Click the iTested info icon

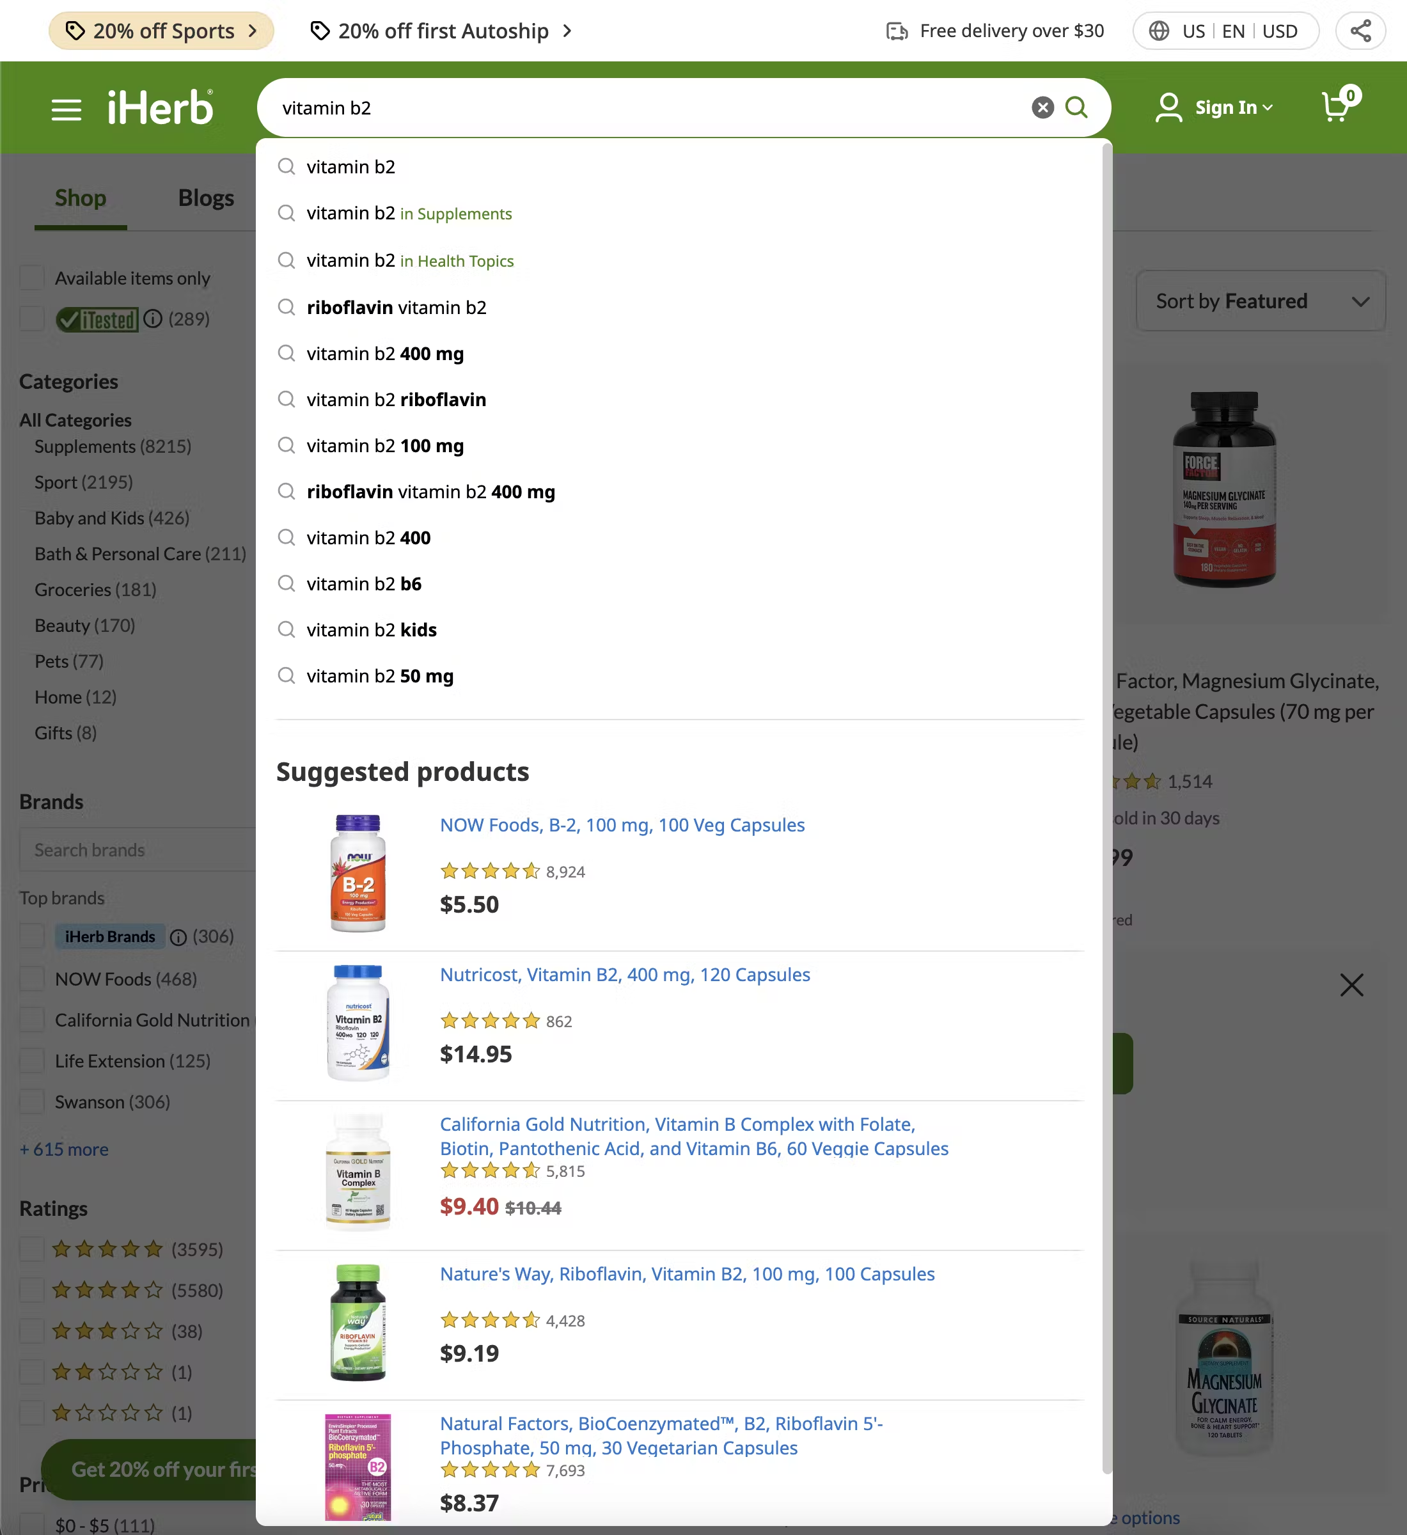[153, 319]
